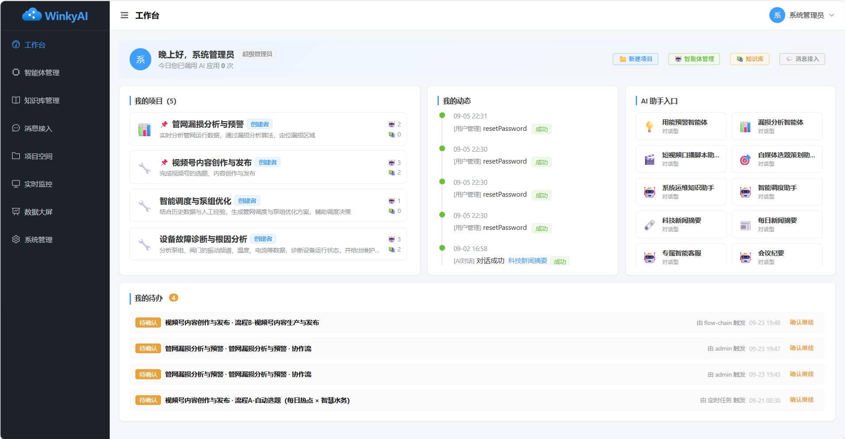Click the 知识库 shortcut button

click(749, 59)
